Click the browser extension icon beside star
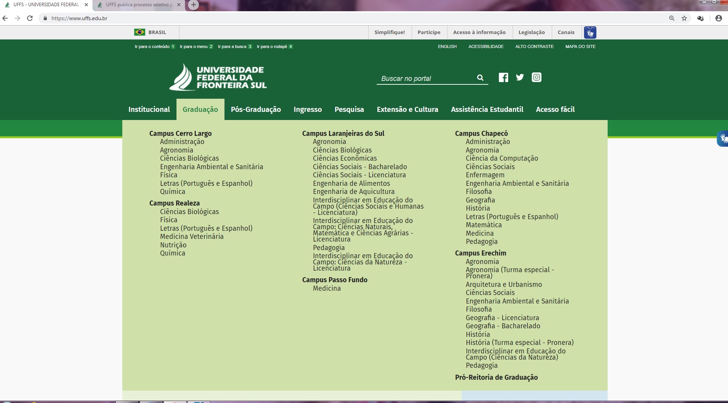Viewport: 728px width, 403px height. [701, 18]
